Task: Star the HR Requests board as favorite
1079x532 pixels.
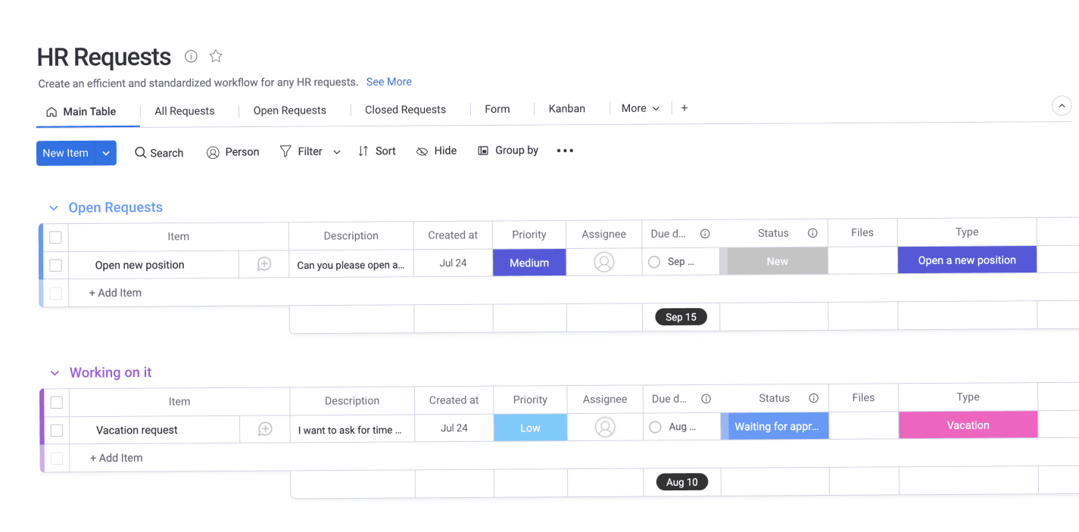Action: pos(216,55)
